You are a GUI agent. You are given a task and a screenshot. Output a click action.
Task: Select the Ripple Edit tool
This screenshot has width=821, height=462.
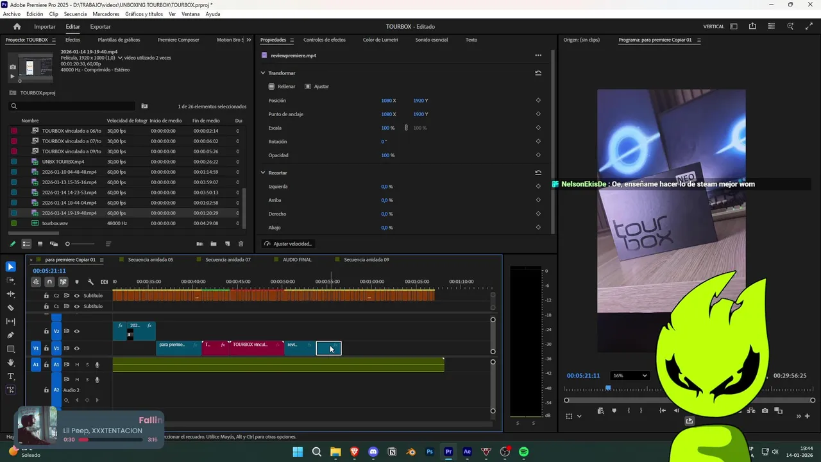[11, 294]
